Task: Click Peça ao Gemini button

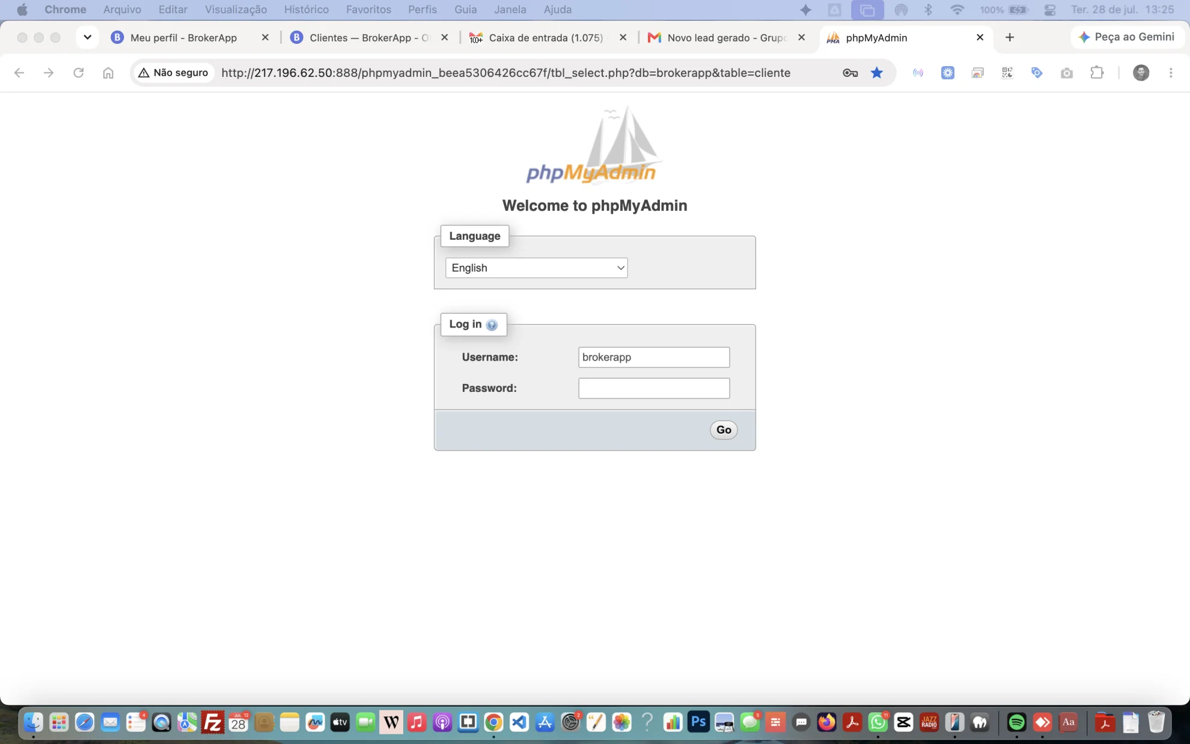Action: (1127, 37)
